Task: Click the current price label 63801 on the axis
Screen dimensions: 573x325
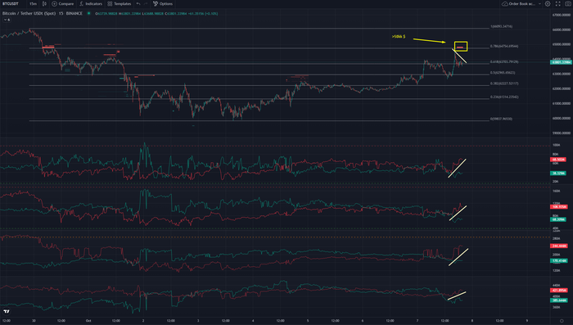Action: pos(561,62)
